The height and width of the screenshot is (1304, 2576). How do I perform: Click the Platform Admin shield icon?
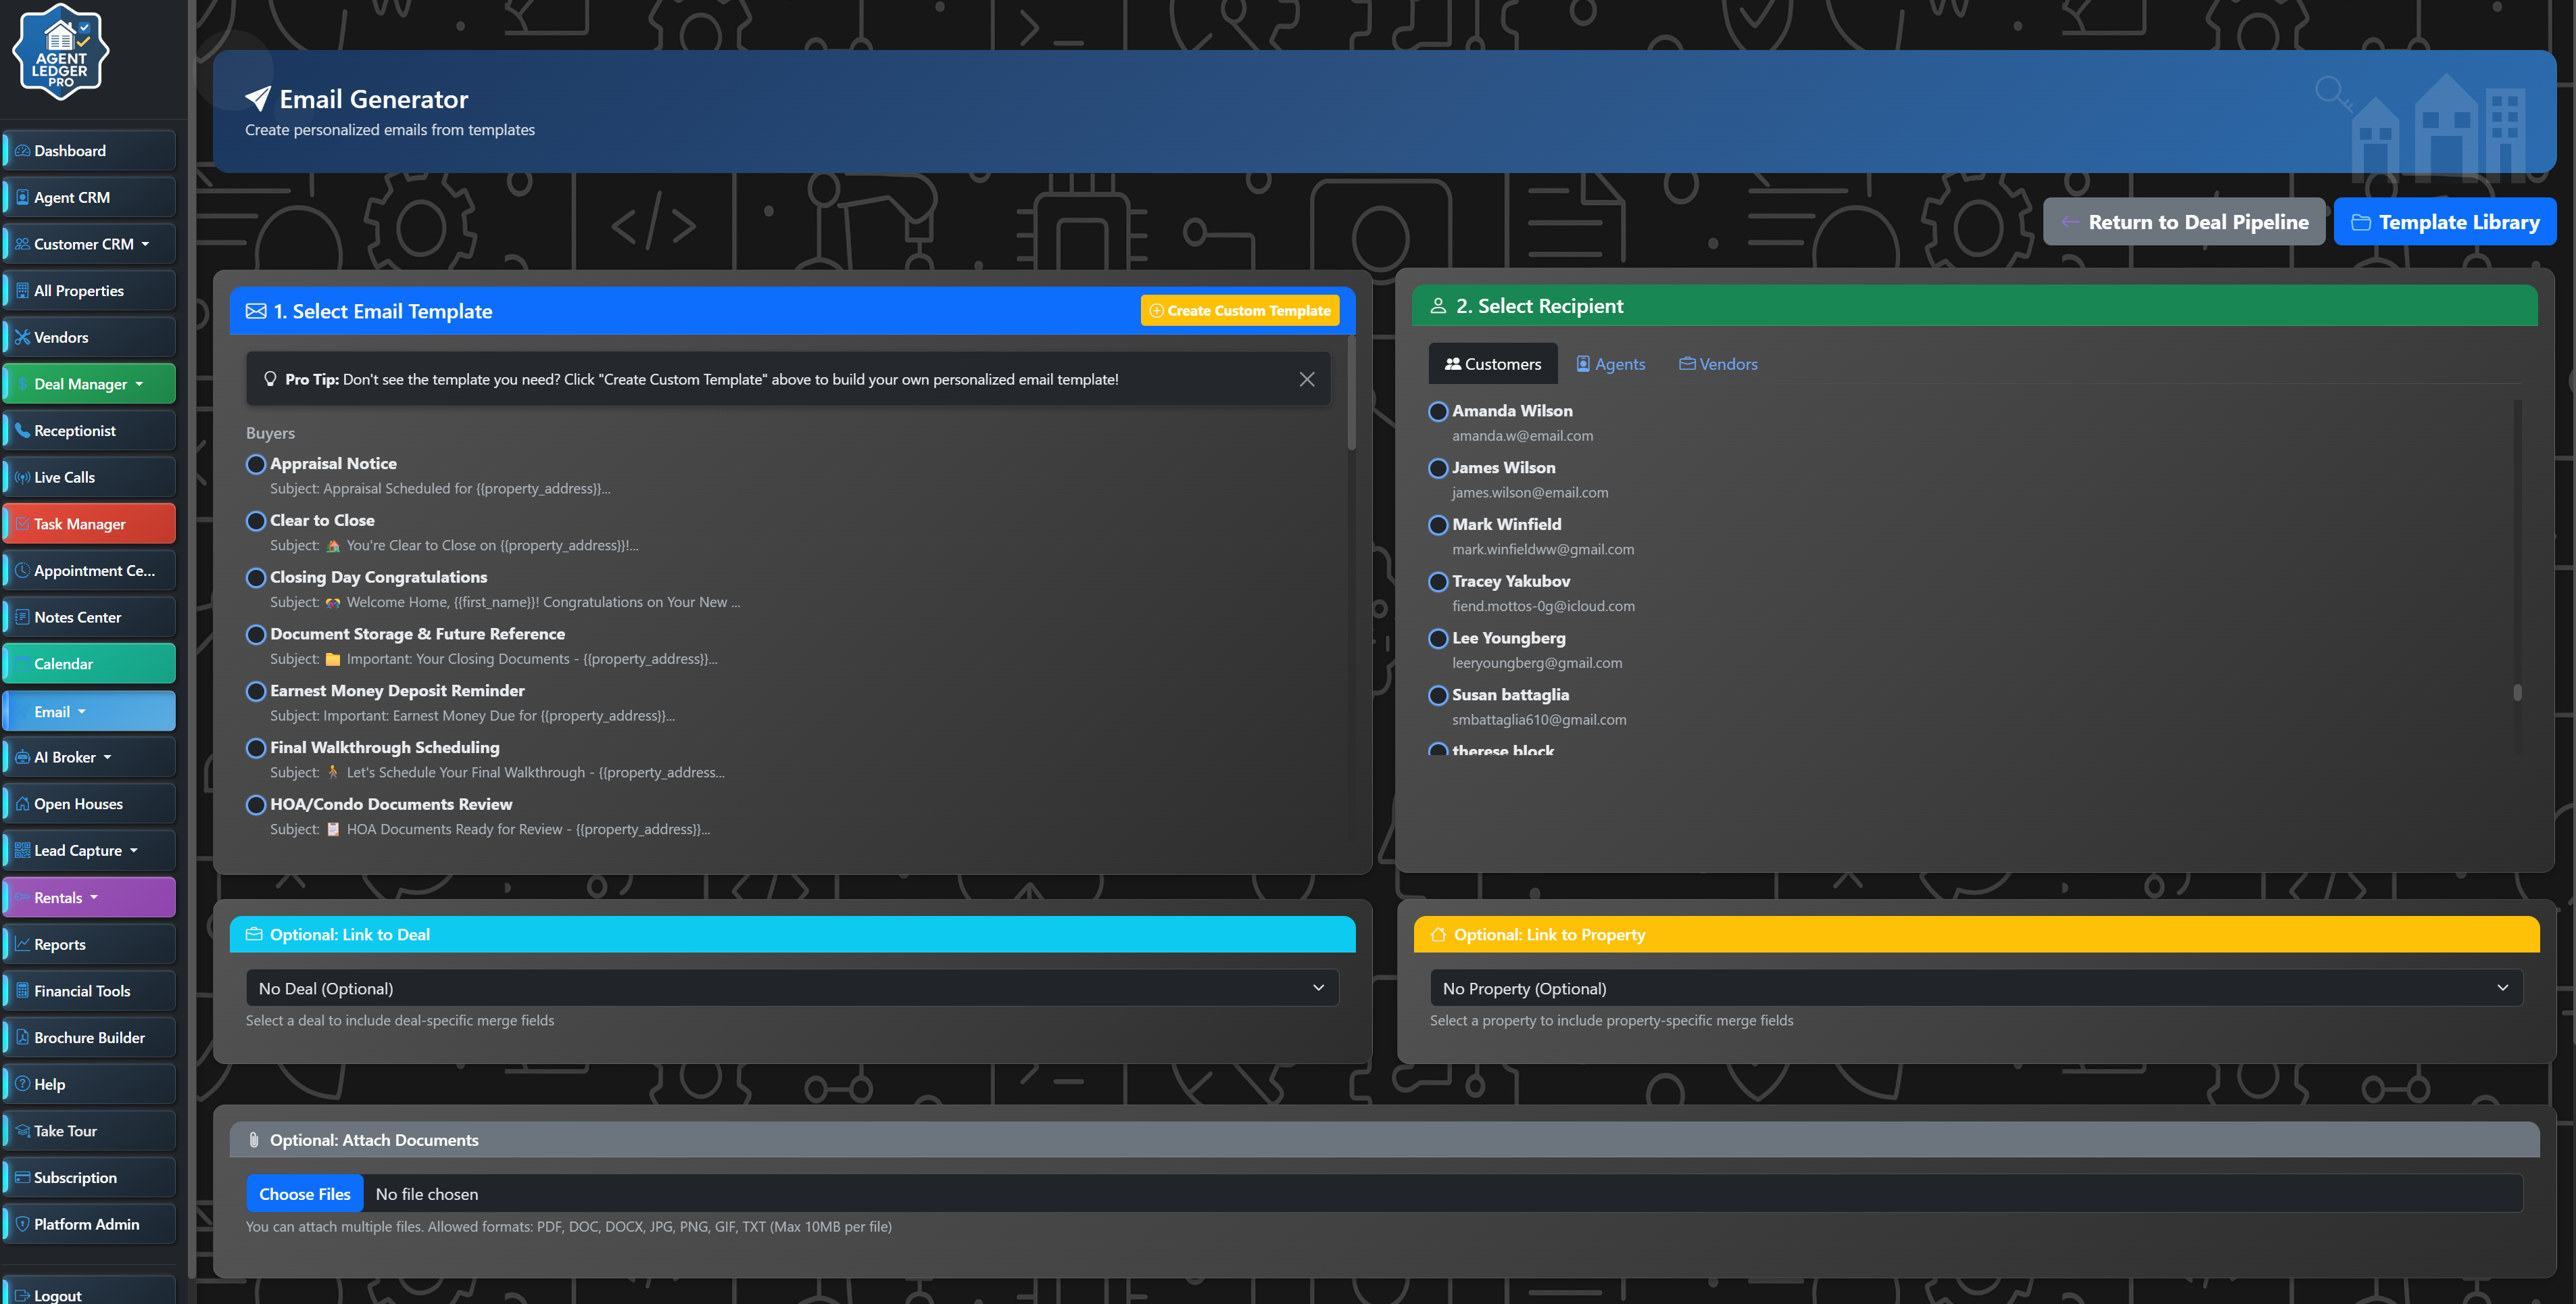coord(22,1224)
